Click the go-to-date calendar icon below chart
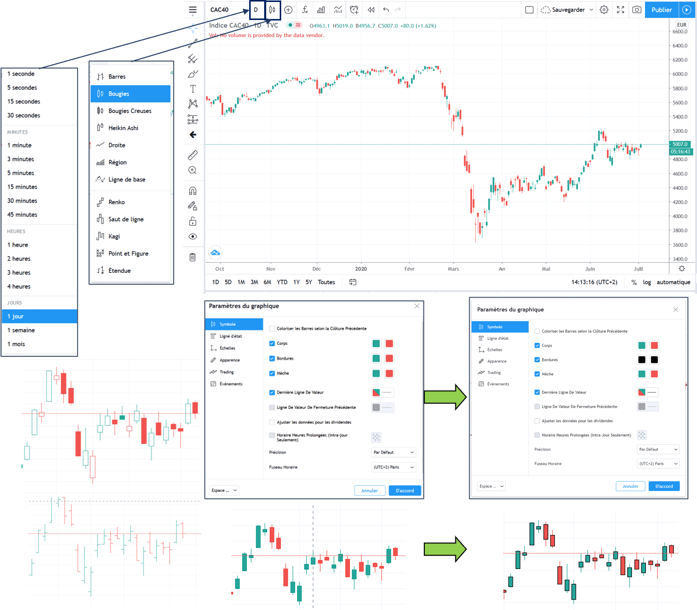The width and height of the screenshot is (697, 610). [x=353, y=282]
